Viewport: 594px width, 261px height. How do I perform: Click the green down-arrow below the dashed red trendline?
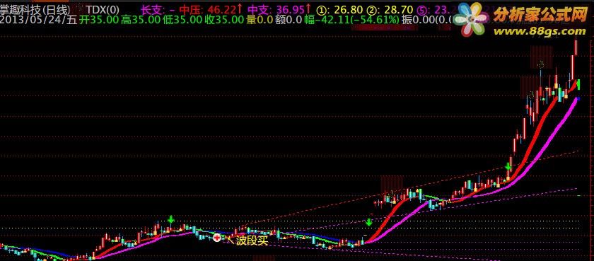(508, 166)
